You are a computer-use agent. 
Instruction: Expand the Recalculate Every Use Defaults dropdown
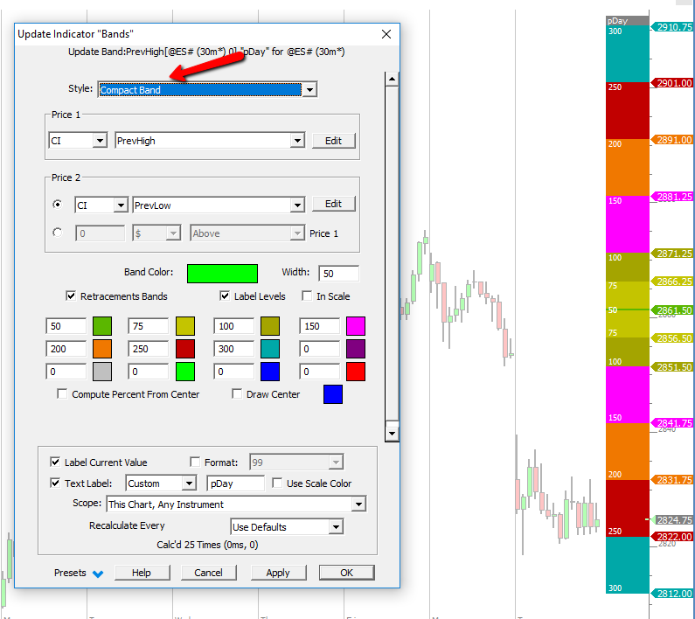click(335, 527)
